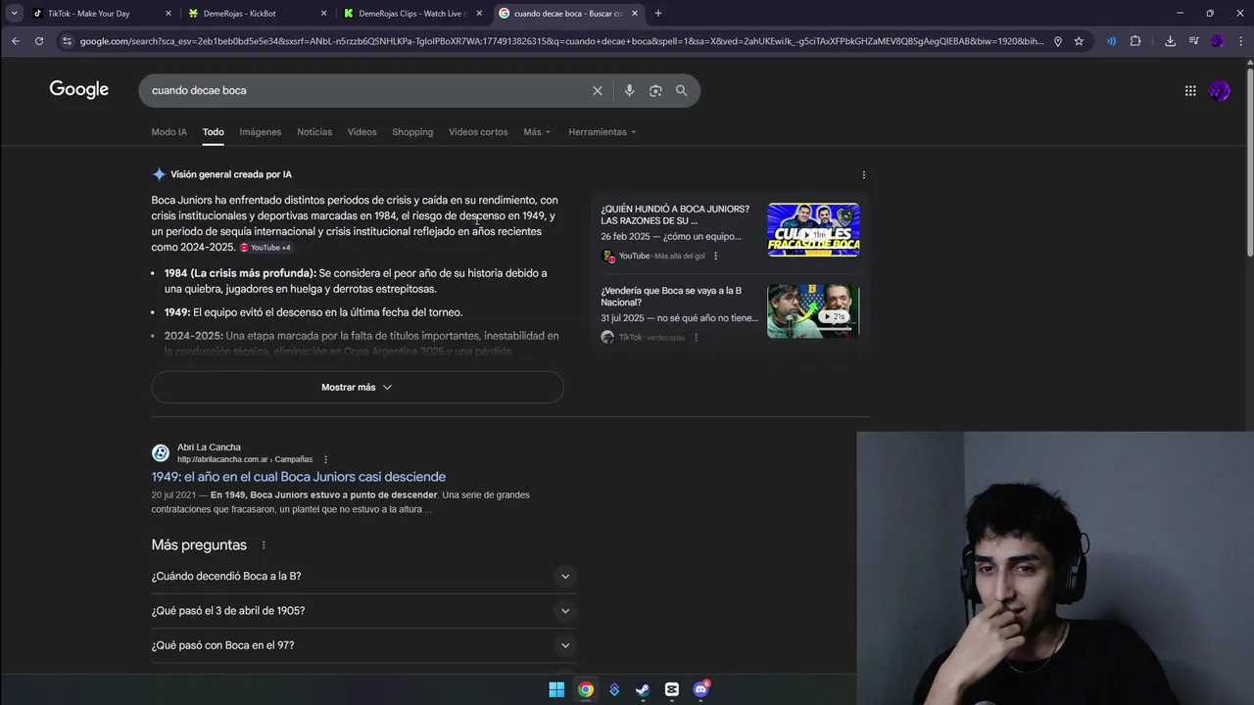Open 1949: el año en el cual Boca link
The image size is (1254, 705).
pos(299,477)
